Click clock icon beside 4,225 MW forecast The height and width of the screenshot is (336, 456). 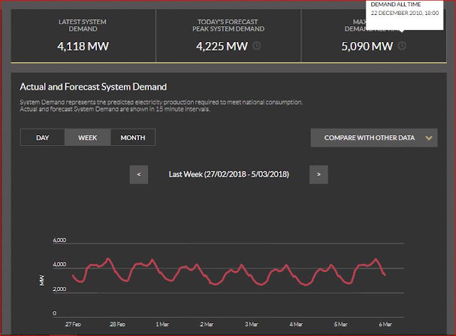[x=256, y=46]
